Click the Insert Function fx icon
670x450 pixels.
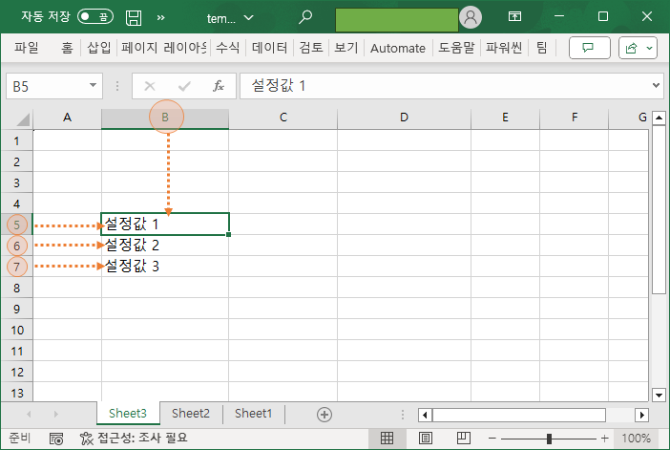[x=218, y=86]
